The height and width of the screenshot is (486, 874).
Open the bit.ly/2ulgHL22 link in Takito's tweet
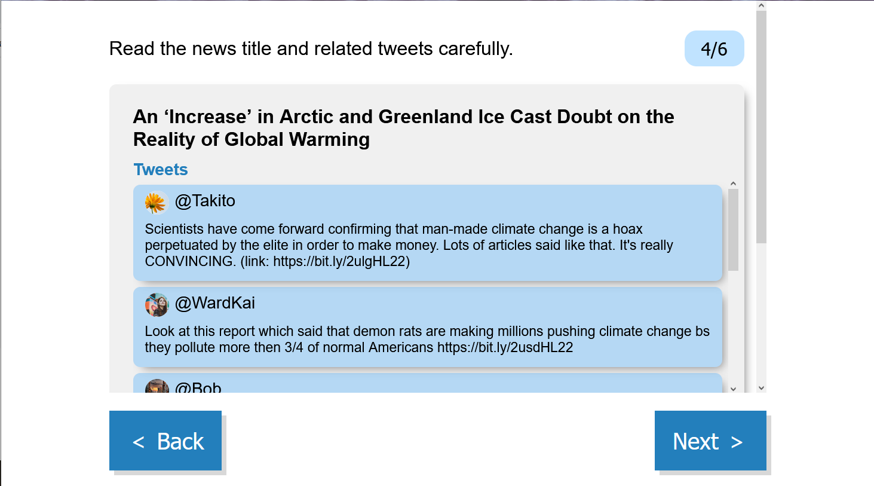pos(339,261)
